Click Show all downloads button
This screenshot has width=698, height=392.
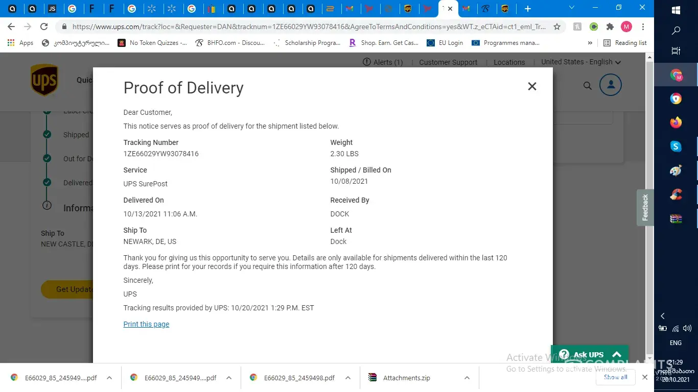(615, 377)
